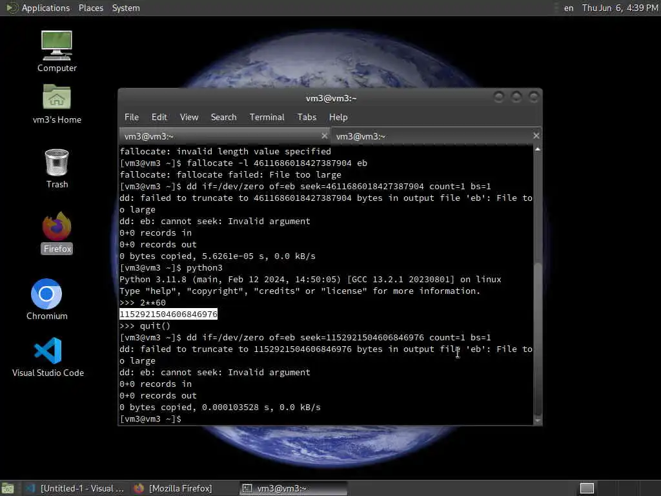Image resolution: width=661 pixels, height=496 pixels.
Task: Click the 'en' keyboard layout indicator
Action: tap(569, 8)
